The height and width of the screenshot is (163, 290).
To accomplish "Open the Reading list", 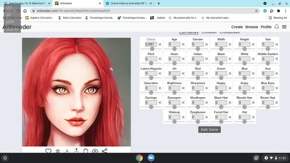I will [x=278, y=18].
